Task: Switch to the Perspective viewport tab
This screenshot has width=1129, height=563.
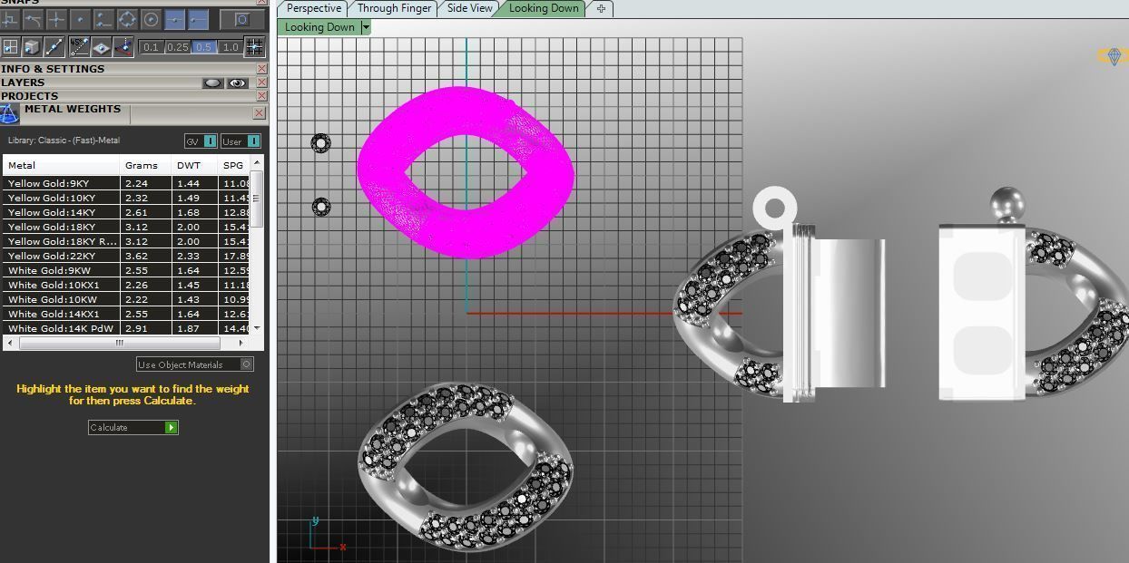Action: click(x=313, y=8)
